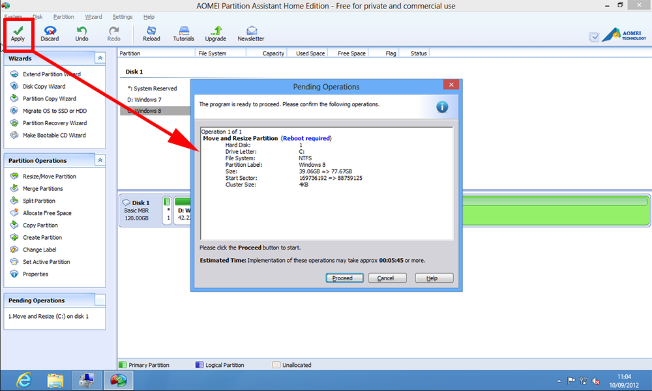
Task: Open the Wizard menu
Action: pos(93,17)
